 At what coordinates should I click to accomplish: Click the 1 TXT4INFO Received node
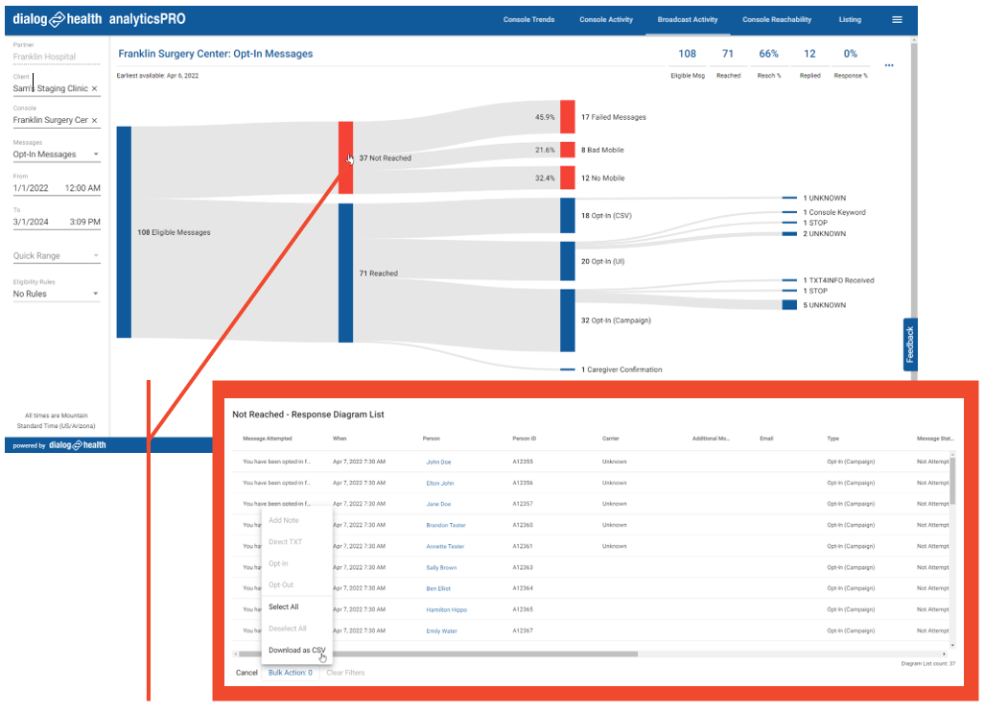click(789, 280)
